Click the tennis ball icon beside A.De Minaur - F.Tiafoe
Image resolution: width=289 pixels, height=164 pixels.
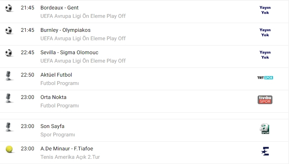pyautogui.click(x=9, y=149)
